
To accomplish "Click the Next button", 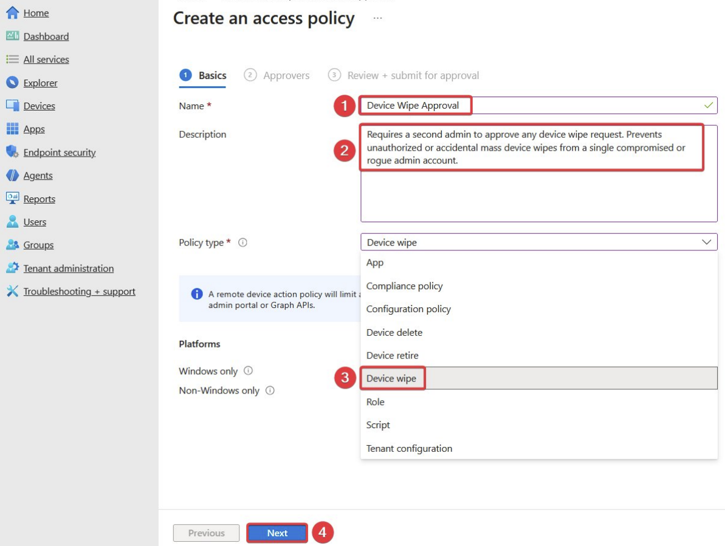I will (277, 533).
